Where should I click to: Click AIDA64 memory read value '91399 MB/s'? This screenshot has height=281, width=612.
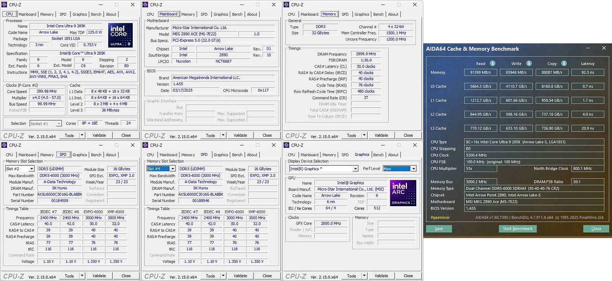[x=480, y=72]
